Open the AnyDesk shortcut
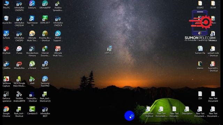 pyautogui.click(x=6, y=50)
